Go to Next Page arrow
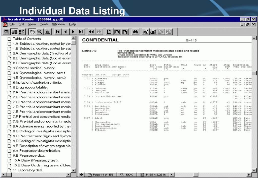This screenshot has width=258, height=178. [x=73, y=32]
